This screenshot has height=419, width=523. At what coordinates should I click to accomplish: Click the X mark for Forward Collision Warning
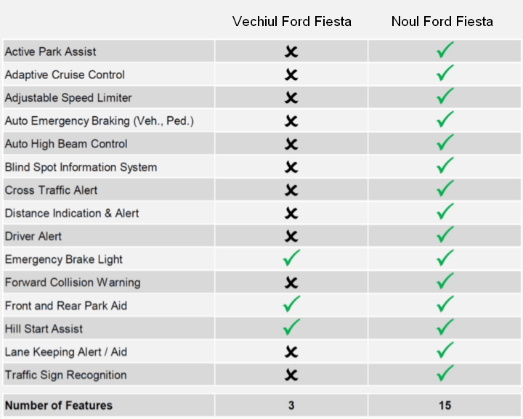tap(291, 282)
